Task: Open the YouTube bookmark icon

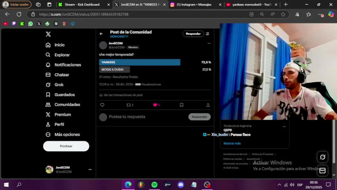Action: tap(5, 24)
